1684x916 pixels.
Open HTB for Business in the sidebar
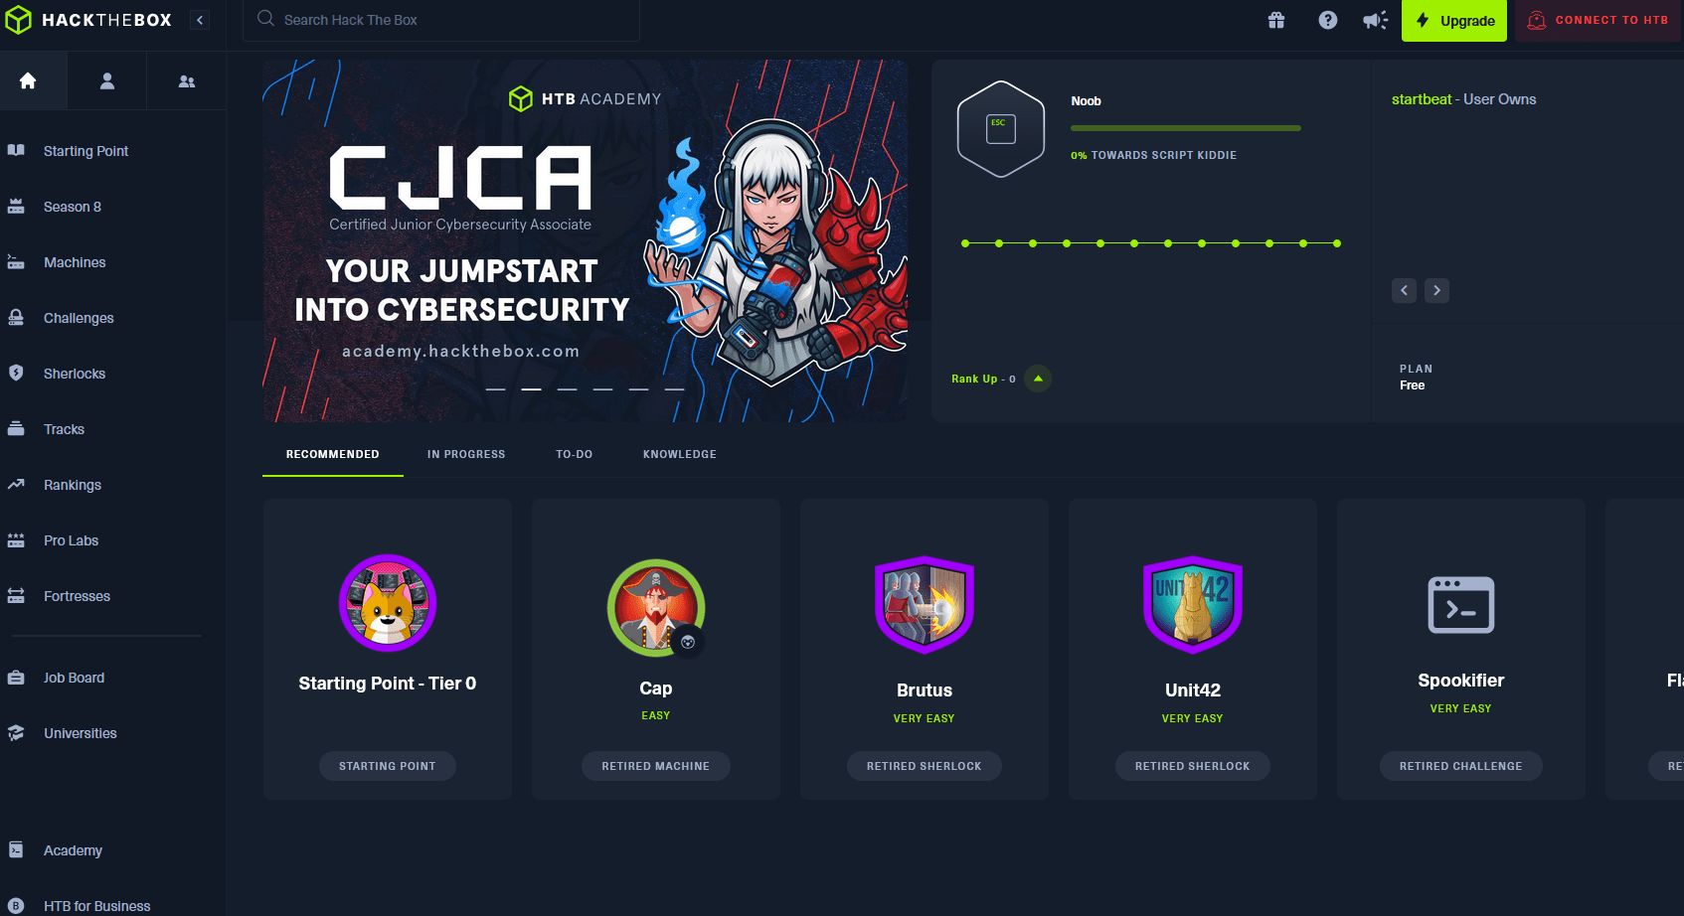97,906
